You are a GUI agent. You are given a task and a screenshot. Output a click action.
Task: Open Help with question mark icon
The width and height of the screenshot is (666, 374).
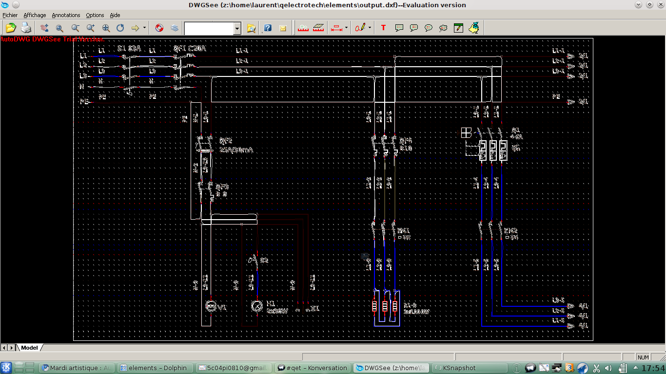pyautogui.click(x=267, y=28)
